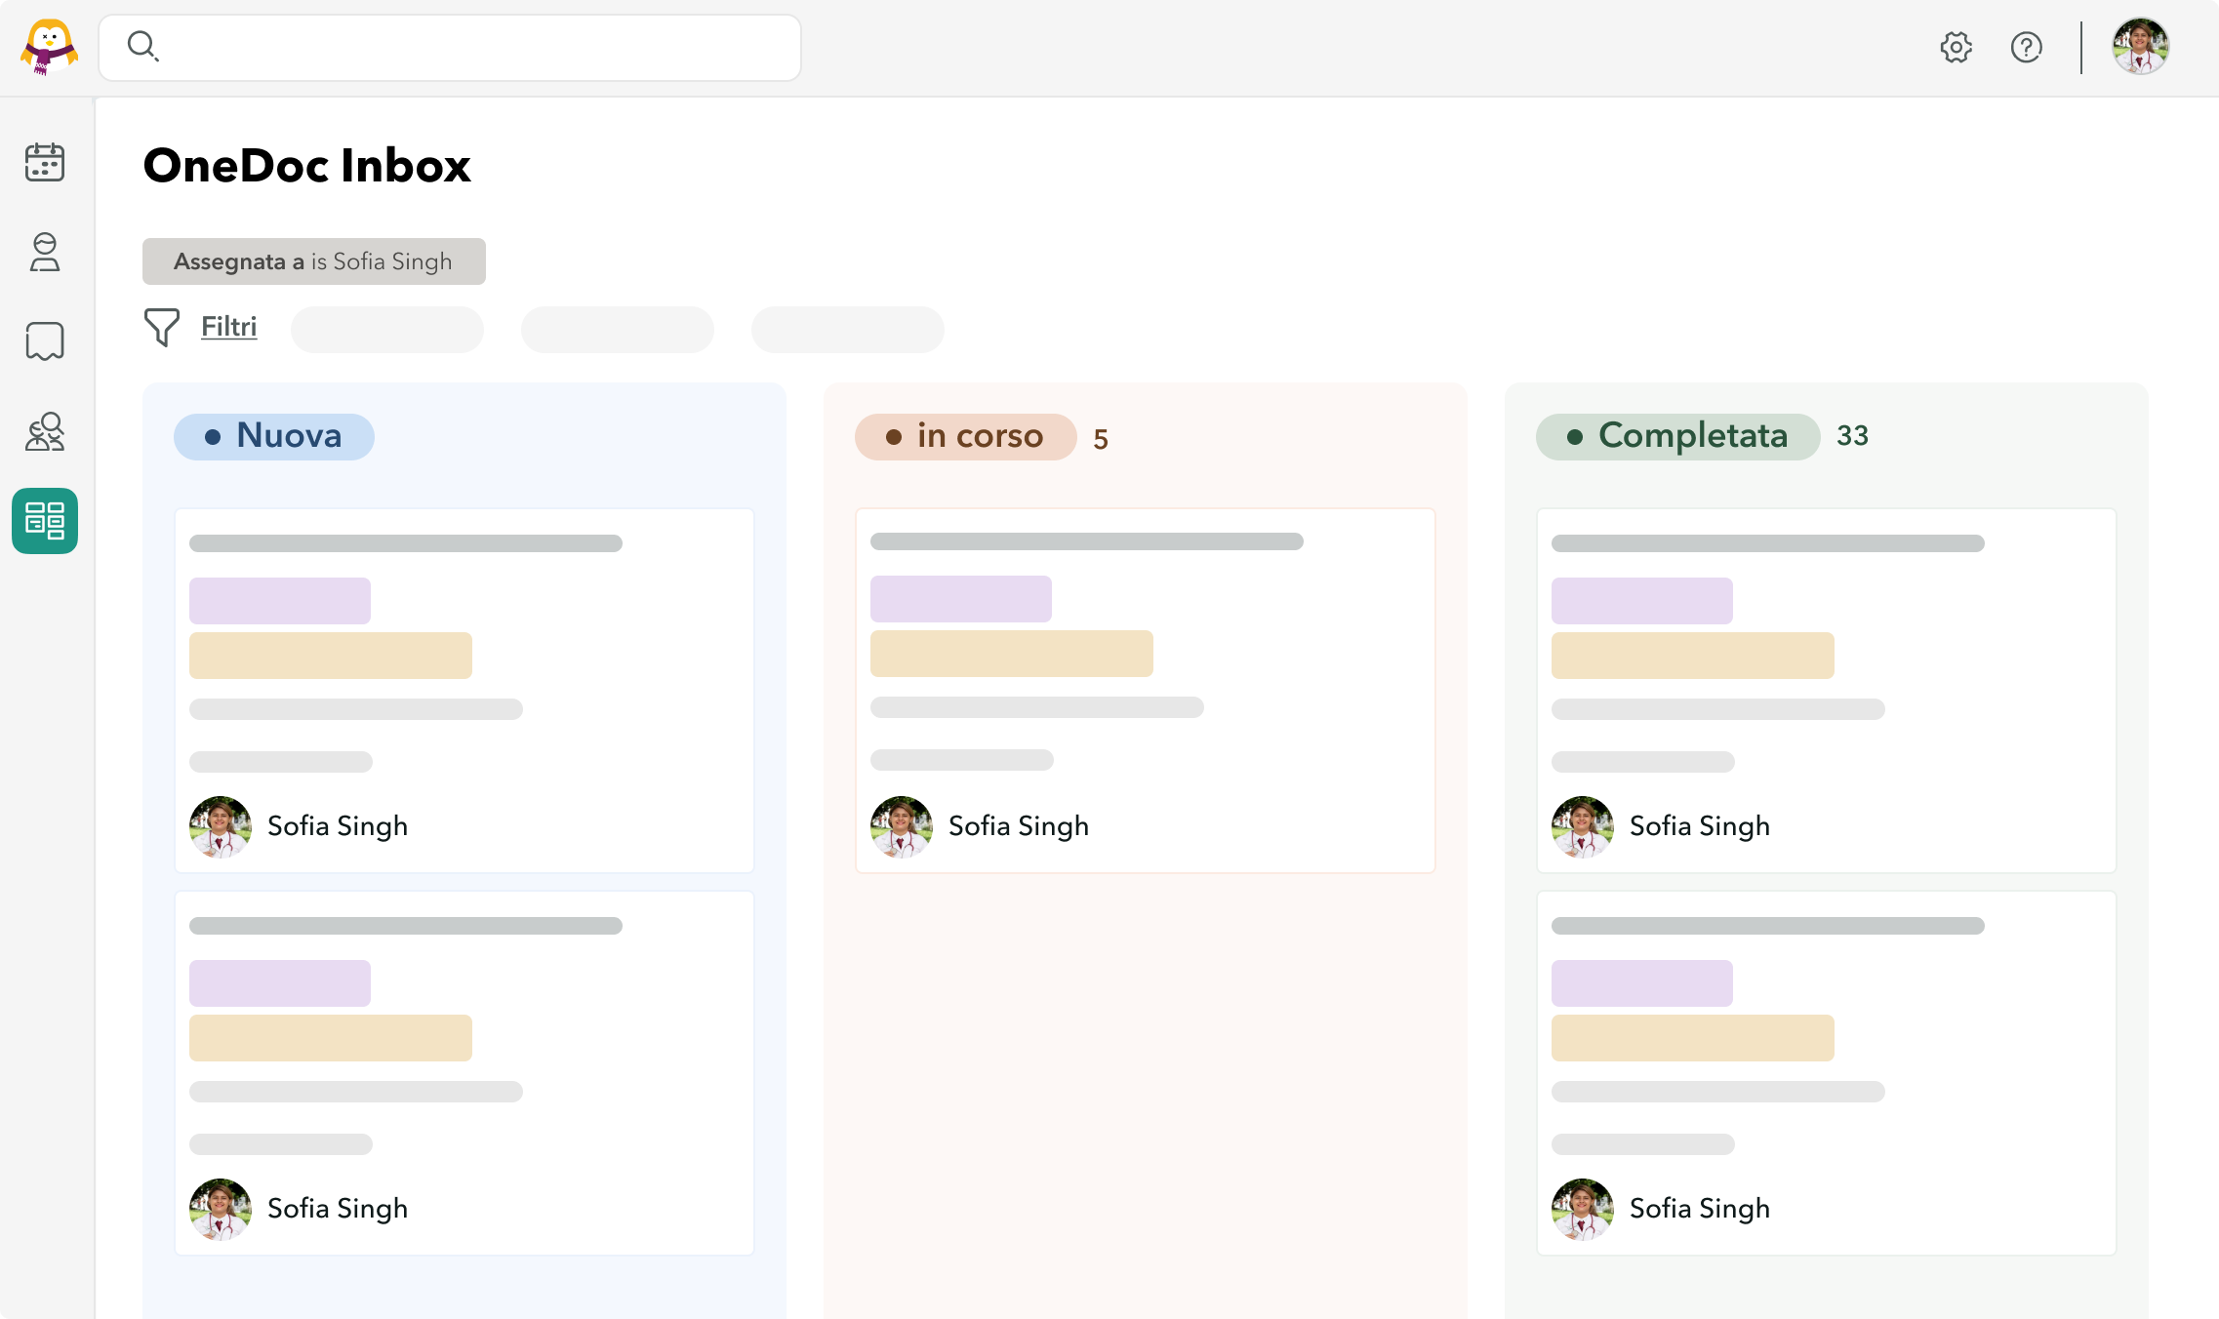Open the bookmarks sidebar icon
This screenshot has width=2219, height=1319.
coord(45,341)
